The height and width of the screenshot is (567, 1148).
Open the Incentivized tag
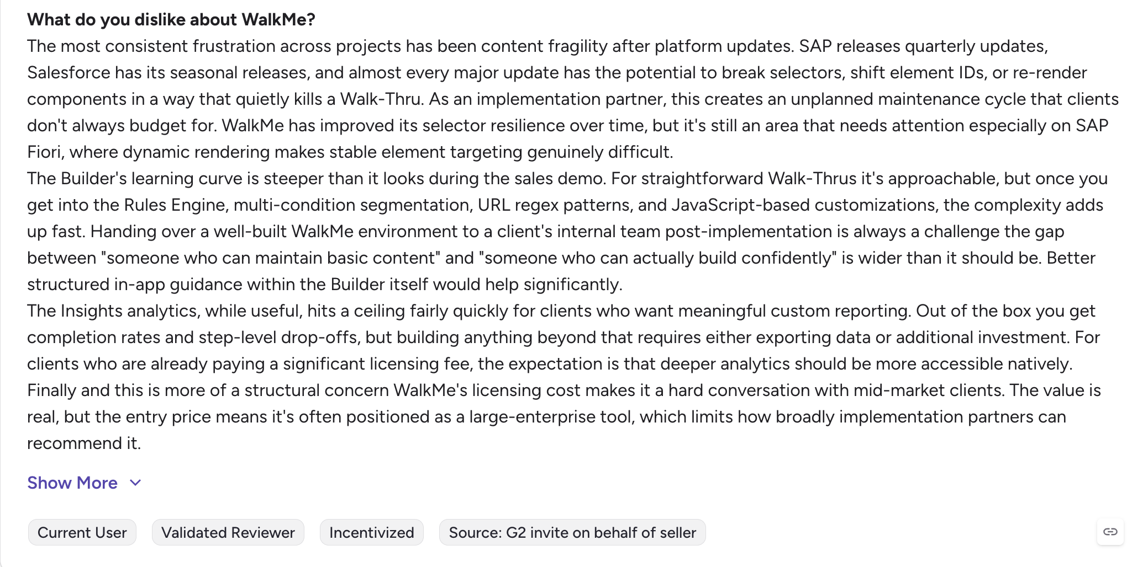coord(372,532)
